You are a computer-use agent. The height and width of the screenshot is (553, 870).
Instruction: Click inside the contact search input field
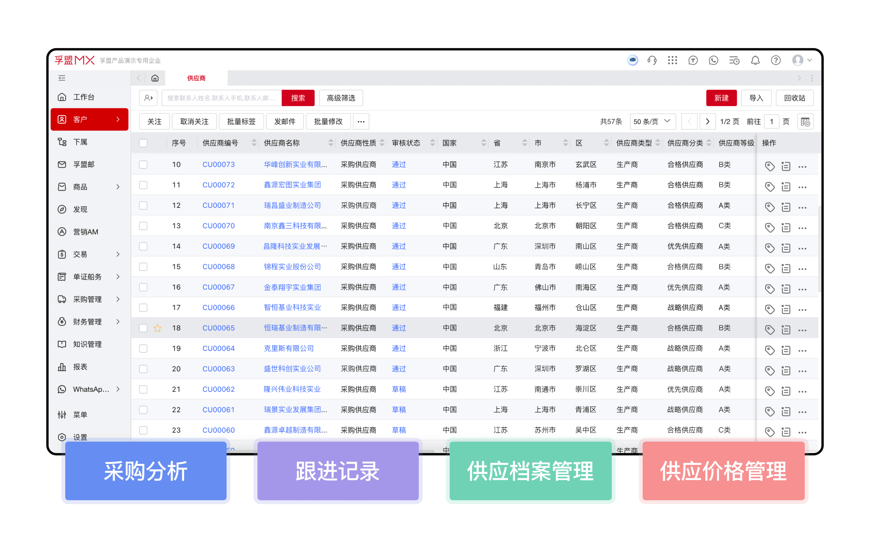point(220,98)
